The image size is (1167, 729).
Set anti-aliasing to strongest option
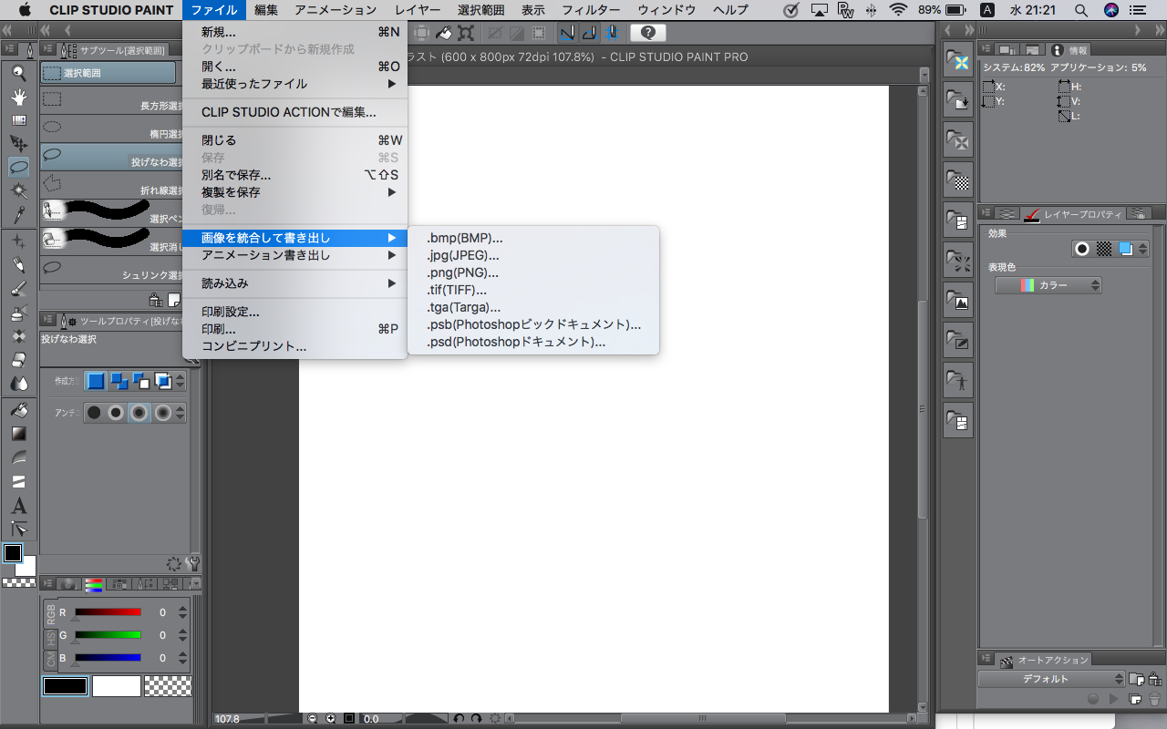[x=163, y=413]
